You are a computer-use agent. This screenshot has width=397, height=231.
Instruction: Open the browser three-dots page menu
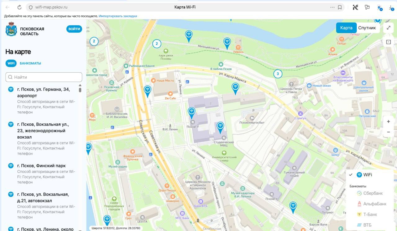pos(332,7)
